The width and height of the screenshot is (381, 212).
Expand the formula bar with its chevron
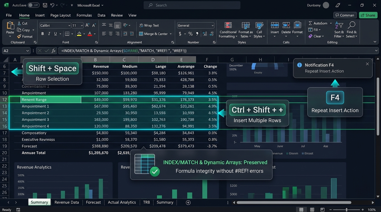pos(376,51)
